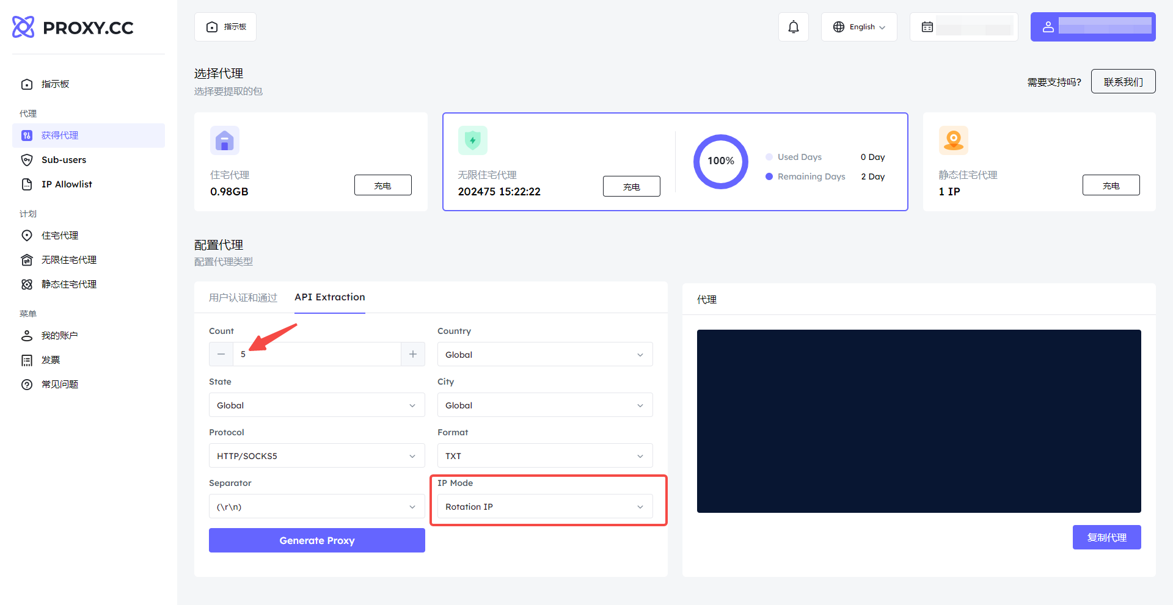The image size is (1173, 605).
Task: Click inside the dark proxy output box
Action: click(919, 421)
